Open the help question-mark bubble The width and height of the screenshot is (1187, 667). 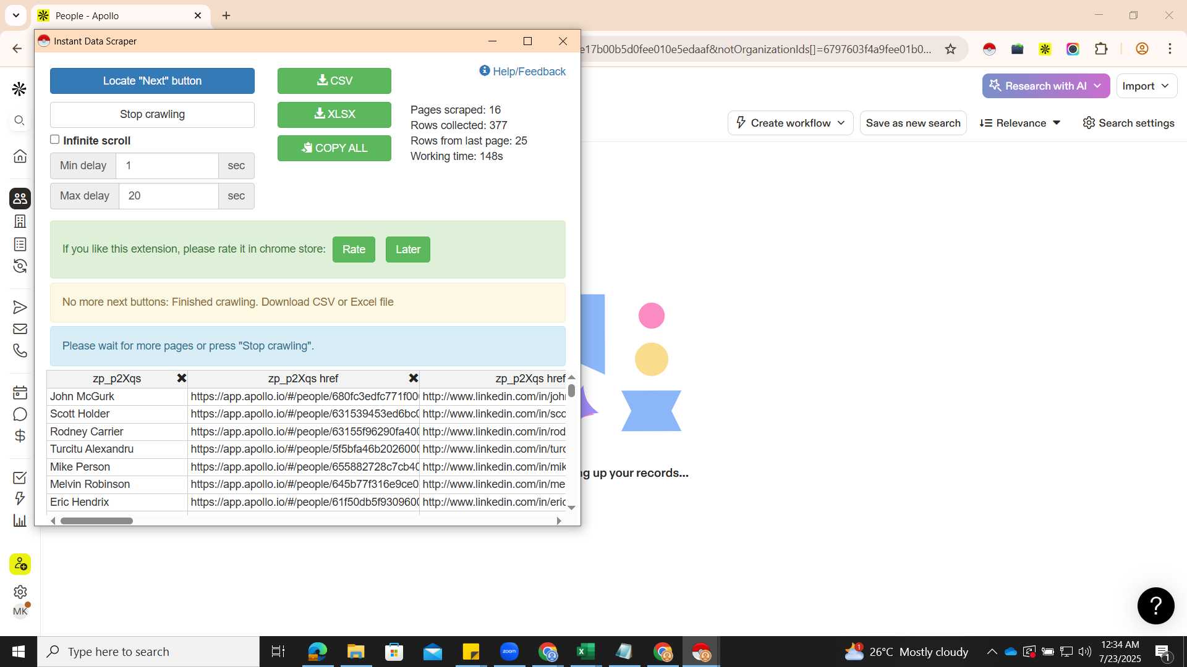coord(1155,606)
